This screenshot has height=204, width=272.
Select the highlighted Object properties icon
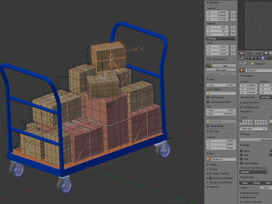tap(263, 58)
